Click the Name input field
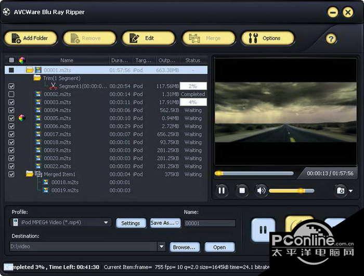 point(210,223)
